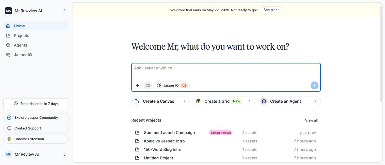The image size is (385, 165).
Task: Click Free trial ends in 7 days
Action: [36, 104]
